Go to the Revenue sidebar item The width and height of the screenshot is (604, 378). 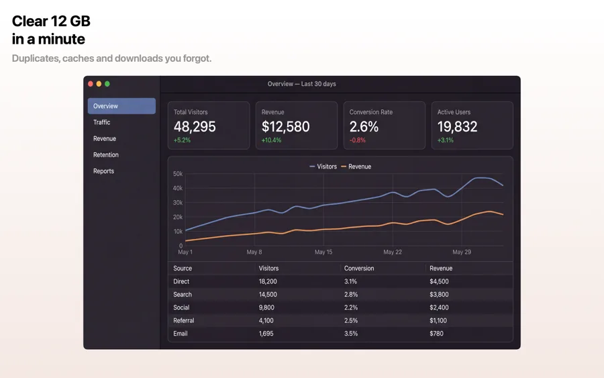pyautogui.click(x=121, y=138)
